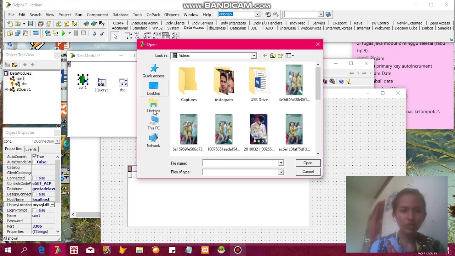The height and width of the screenshot is (256, 455).
Task: Open the GExperts menu
Action: 172,15
